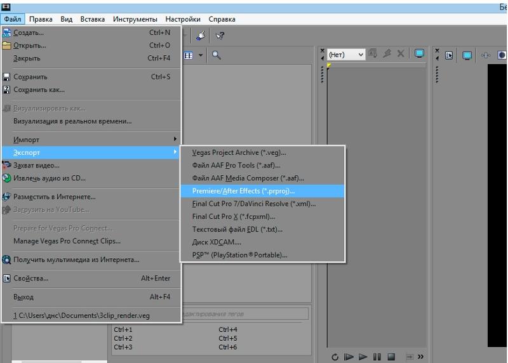Choose Создать... to create new project

(91, 32)
